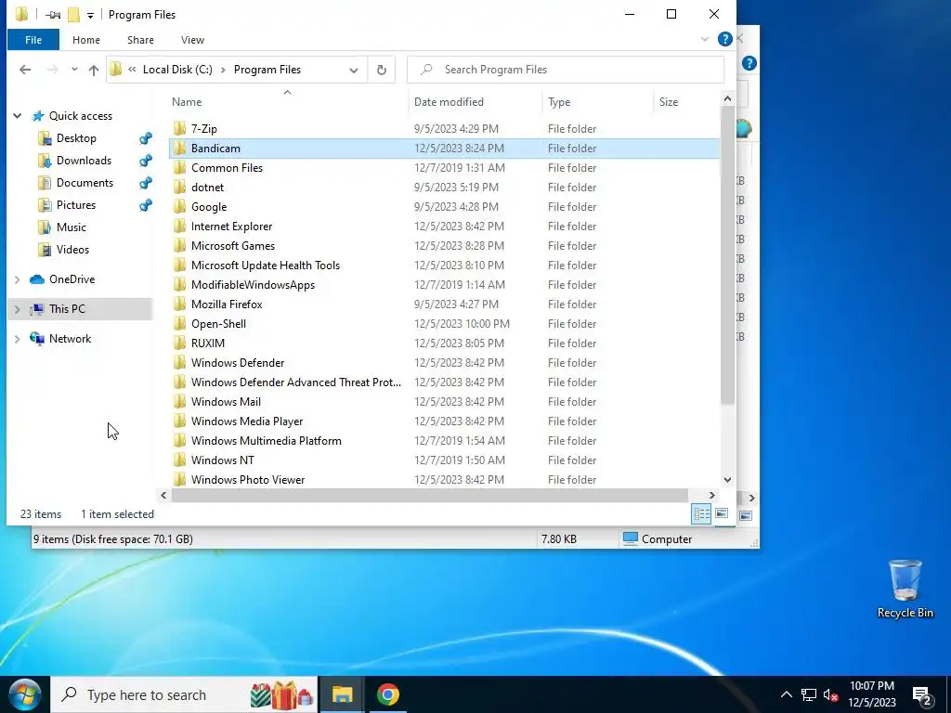Open the Recycle Bin desktop icon
Viewport: 951px width, 713px height.
[x=905, y=588]
